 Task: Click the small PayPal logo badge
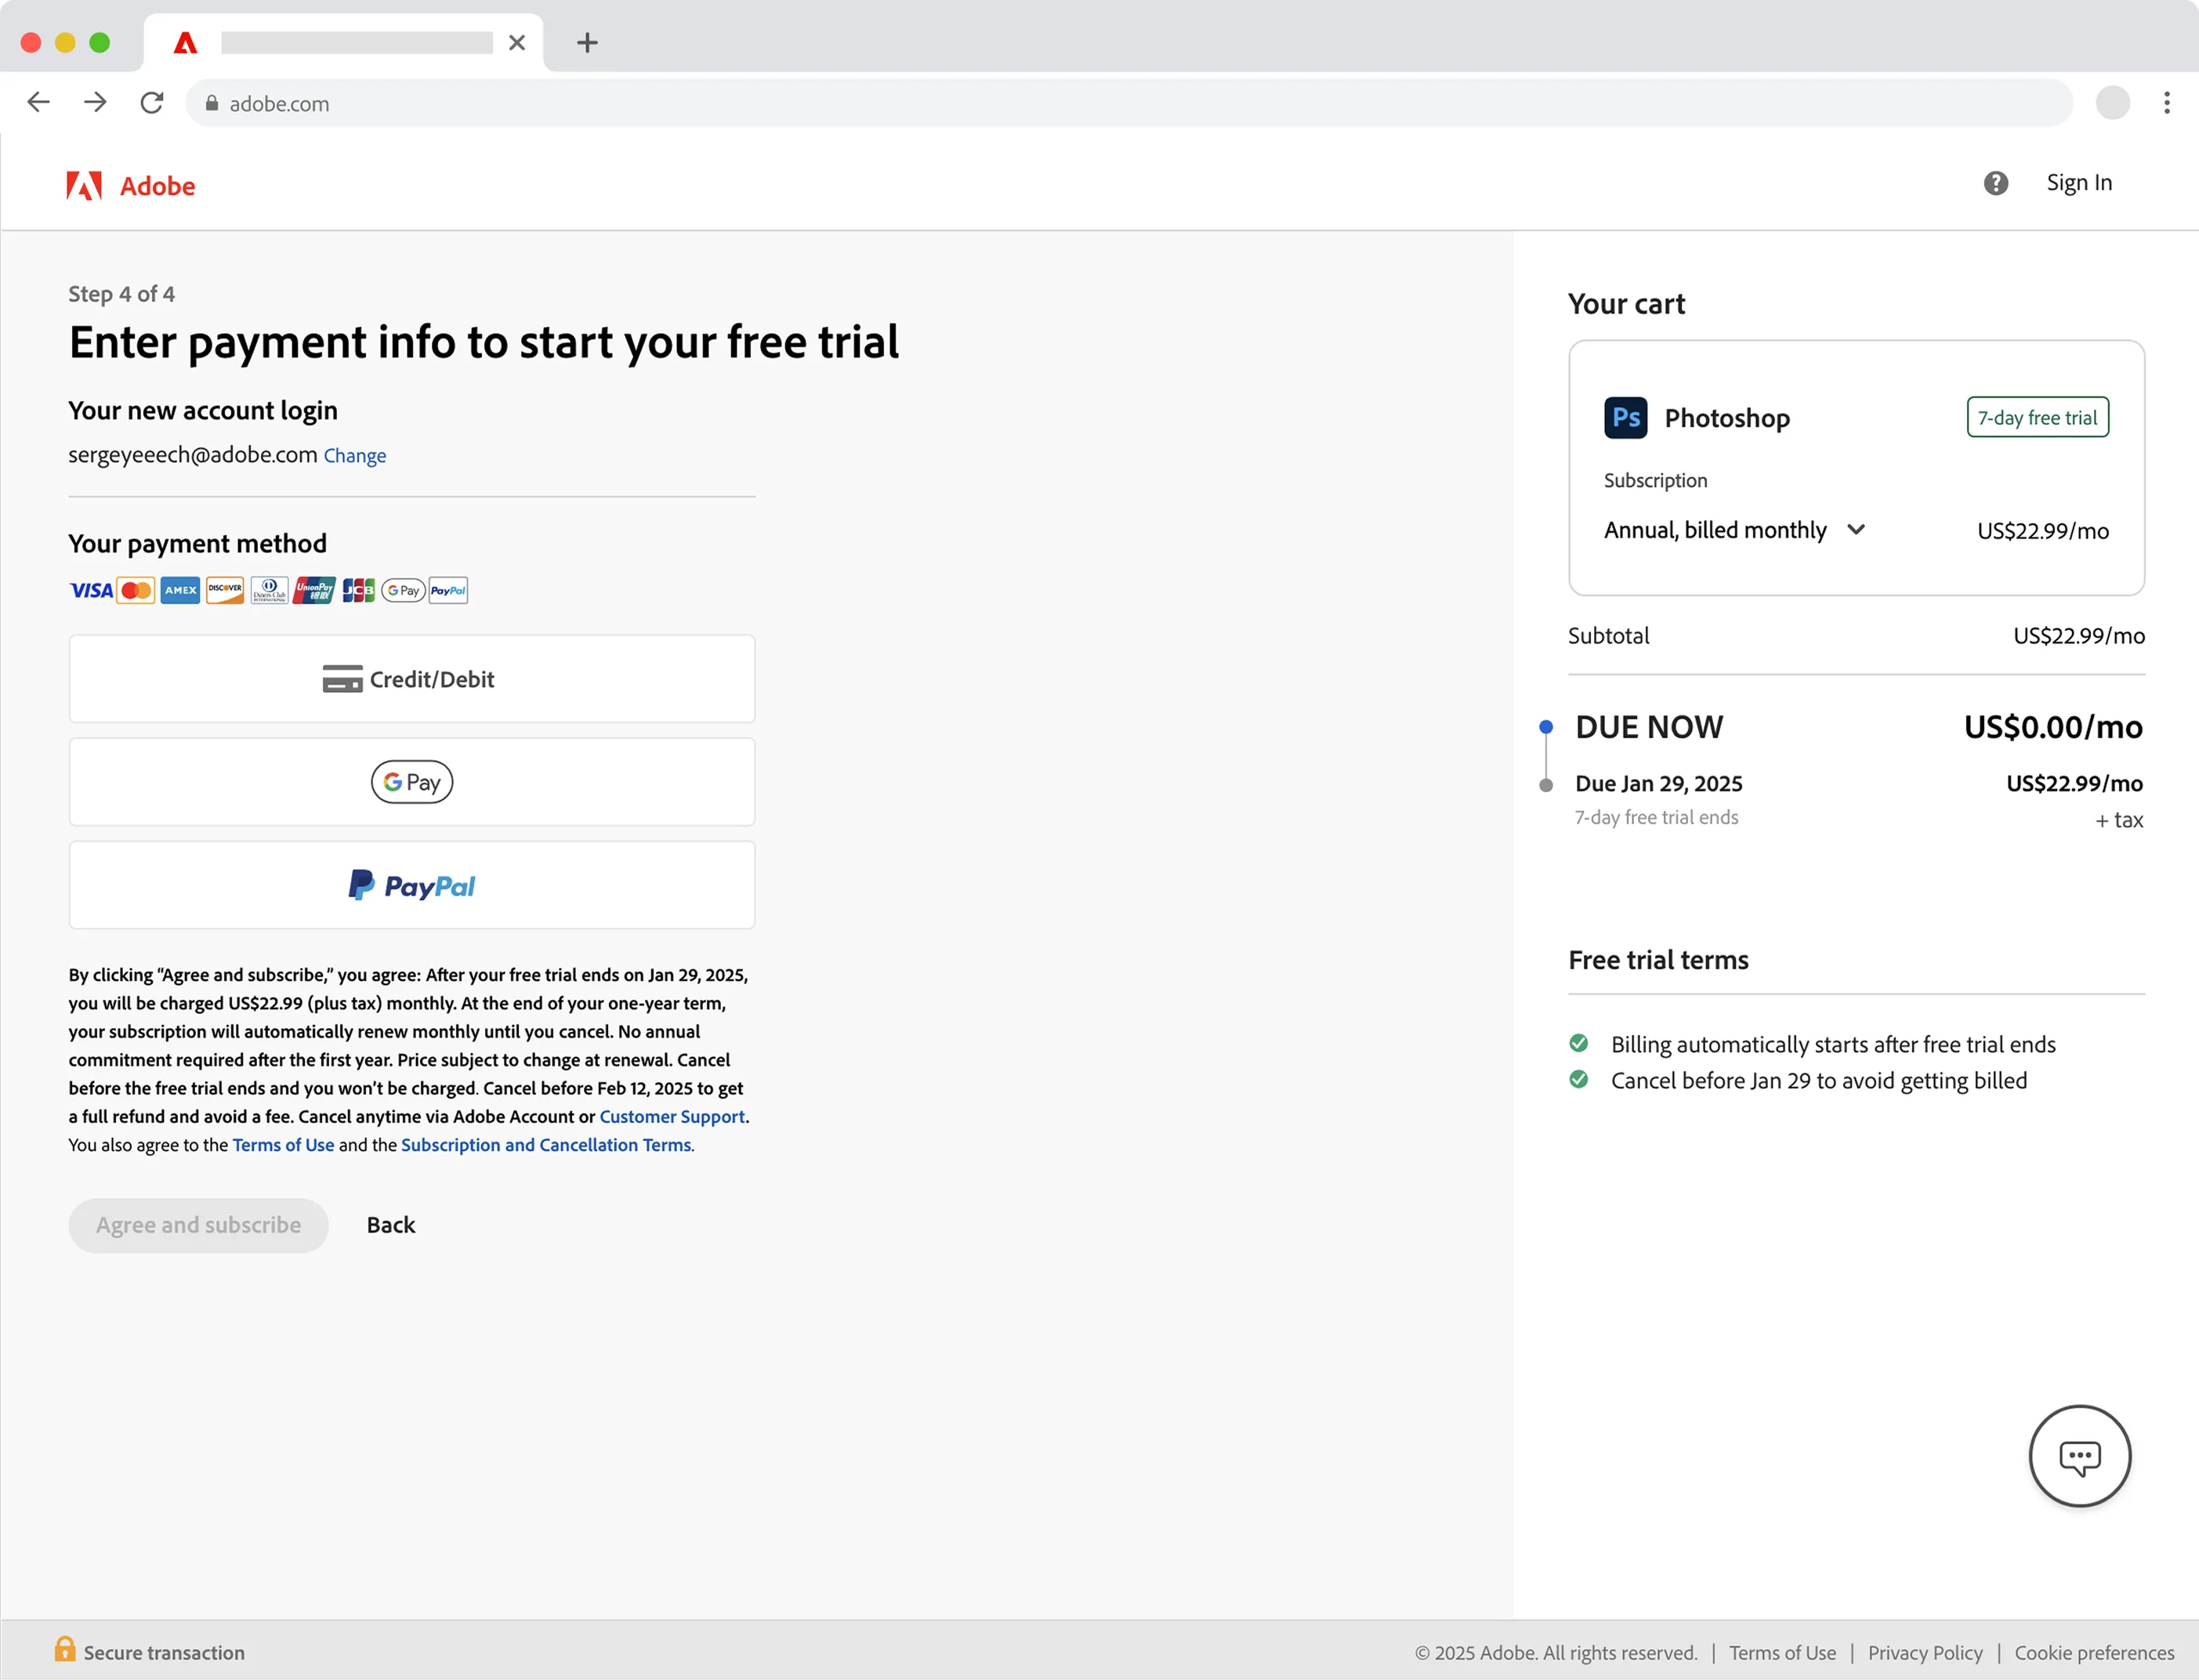click(x=448, y=591)
